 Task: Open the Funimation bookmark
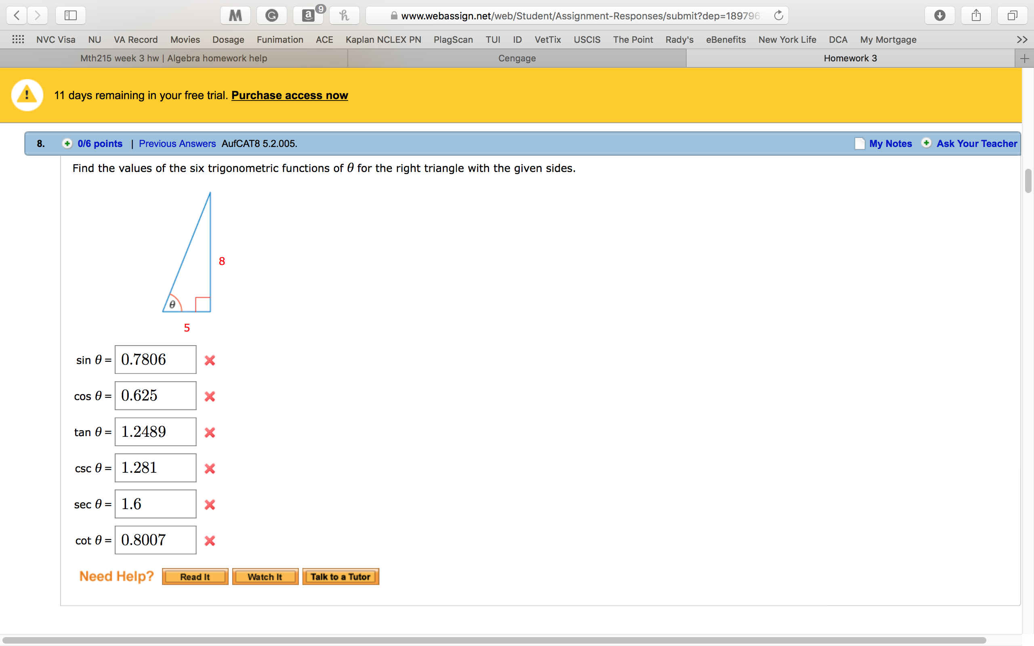(280, 40)
